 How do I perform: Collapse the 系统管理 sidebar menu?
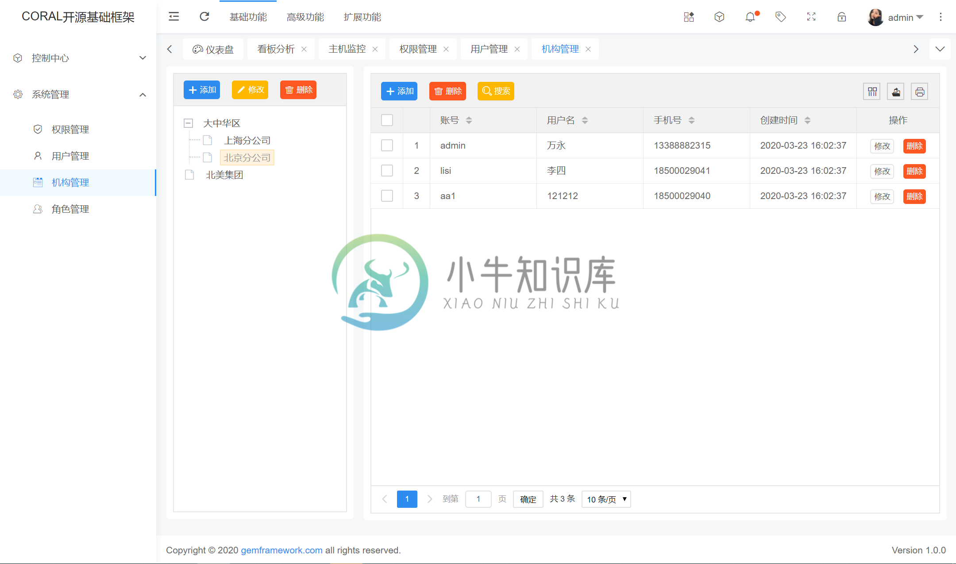click(x=78, y=94)
